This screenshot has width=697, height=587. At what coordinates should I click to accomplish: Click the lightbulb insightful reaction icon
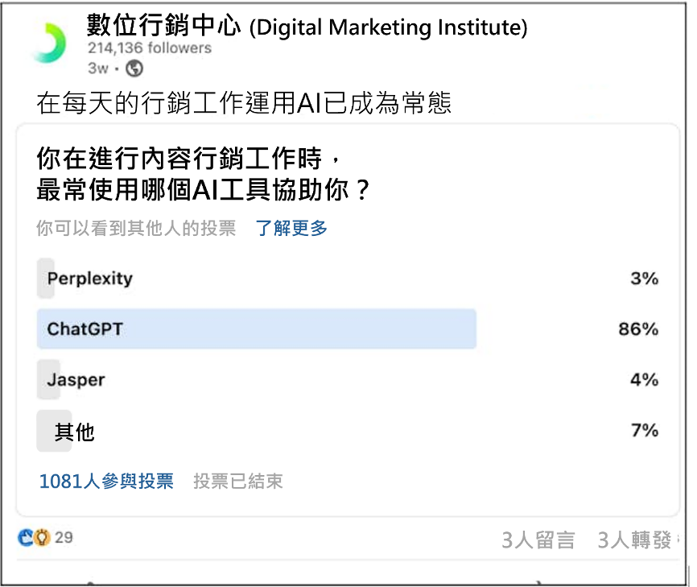click(x=42, y=538)
